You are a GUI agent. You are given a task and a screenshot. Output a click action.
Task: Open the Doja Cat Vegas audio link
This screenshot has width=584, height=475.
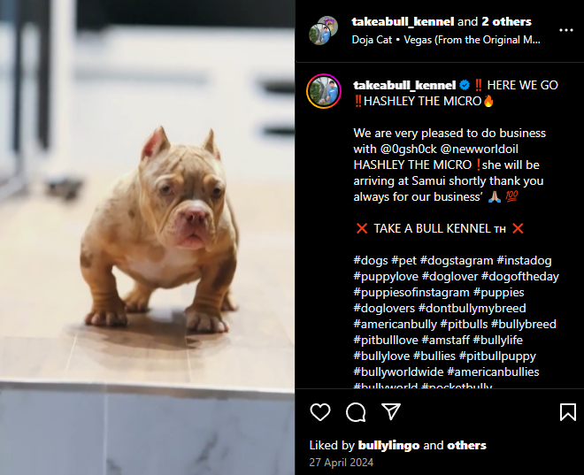[446, 40]
